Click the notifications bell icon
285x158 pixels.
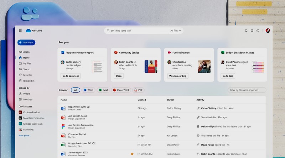click(x=246, y=31)
